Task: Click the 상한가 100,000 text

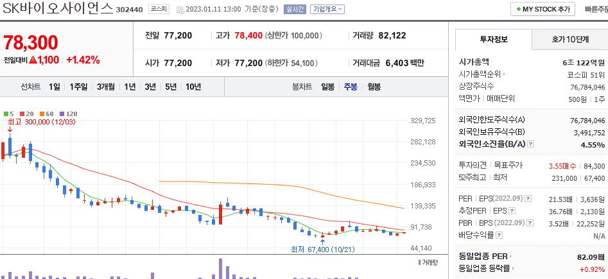Action: (x=294, y=36)
